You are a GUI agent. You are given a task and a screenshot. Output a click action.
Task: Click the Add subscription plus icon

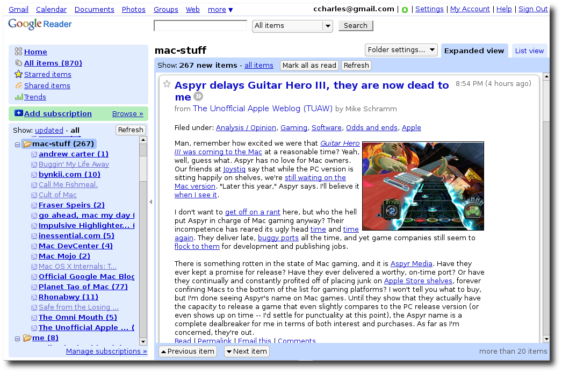tap(19, 113)
